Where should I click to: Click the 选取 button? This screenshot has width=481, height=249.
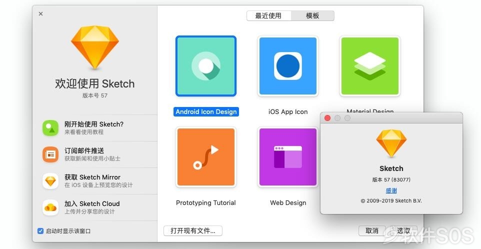click(403, 230)
